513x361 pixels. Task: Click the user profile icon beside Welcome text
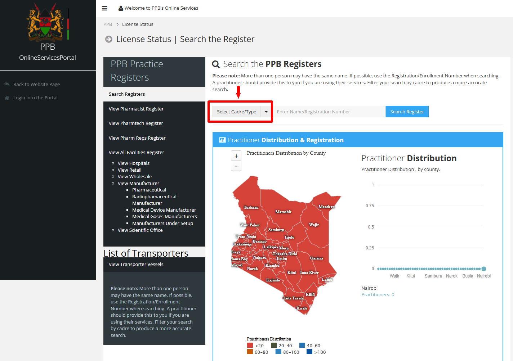coord(121,8)
